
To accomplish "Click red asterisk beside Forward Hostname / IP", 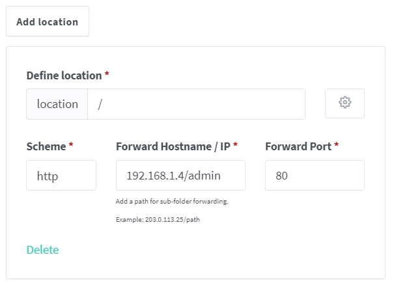I will point(235,146).
